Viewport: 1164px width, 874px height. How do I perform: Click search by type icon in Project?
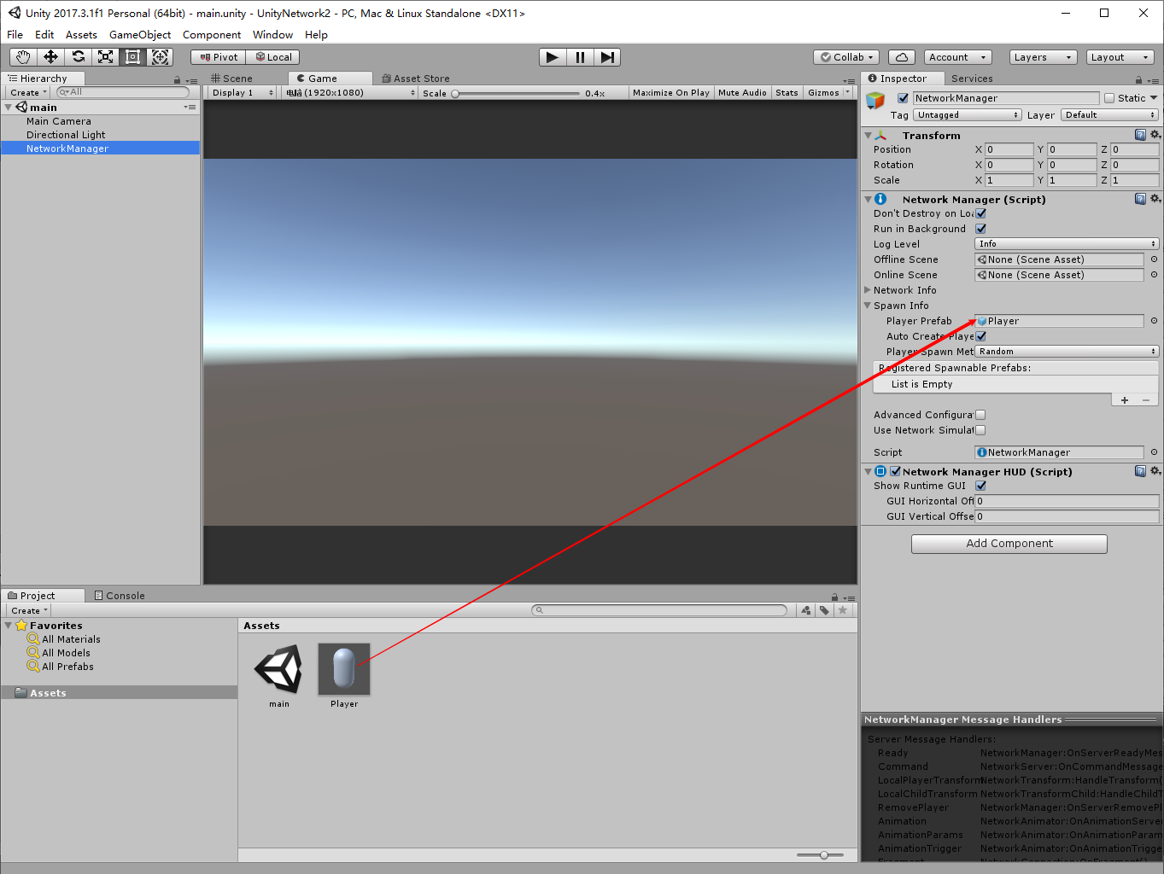coord(805,610)
